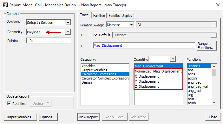Viewport: 223px width, 124px height.
Task: Open the Solution dropdown
Action: click(x=68, y=23)
